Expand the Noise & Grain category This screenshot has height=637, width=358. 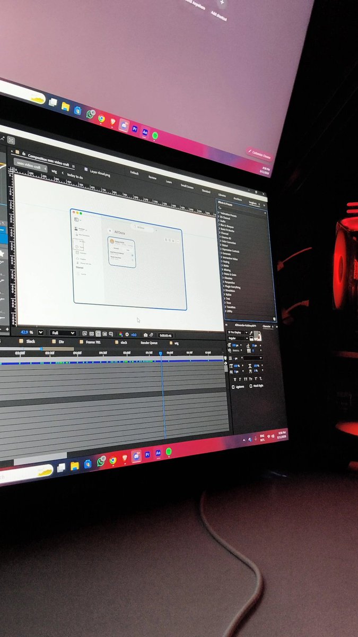222,274
